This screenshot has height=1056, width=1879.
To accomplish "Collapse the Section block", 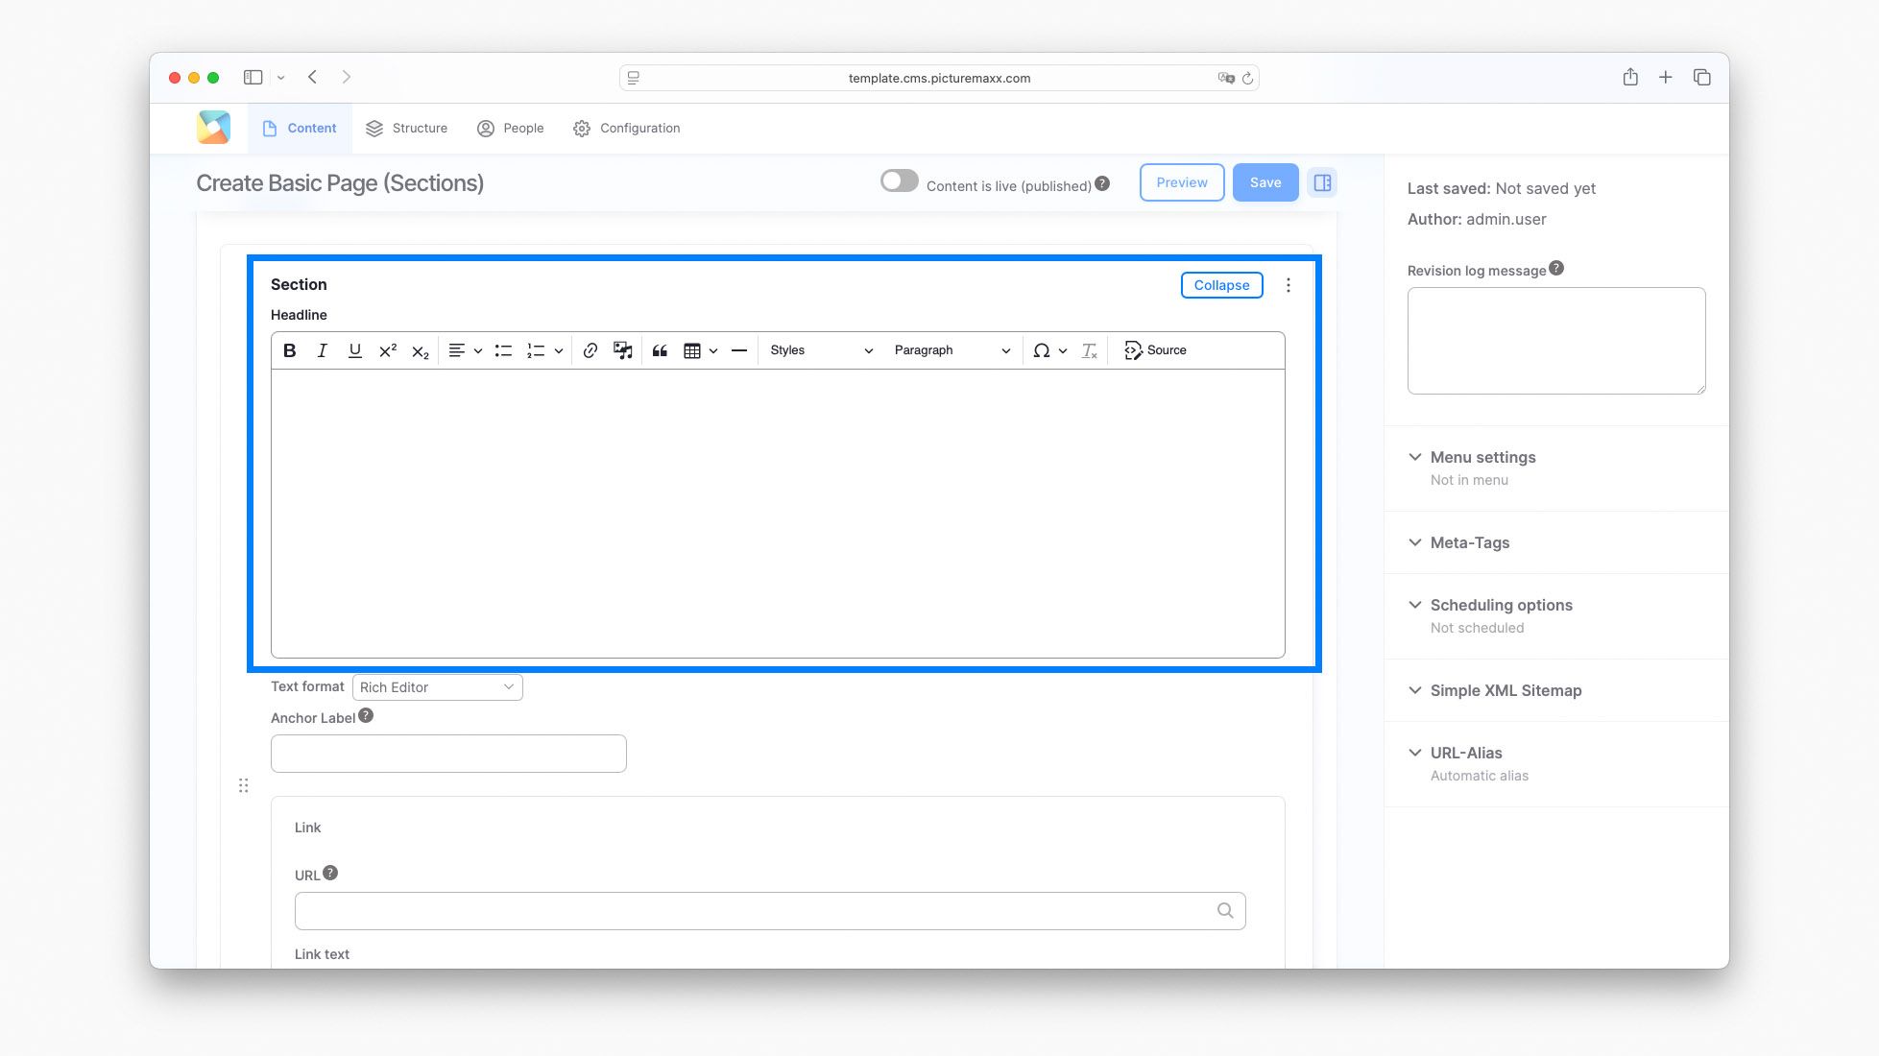I will (x=1220, y=284).
